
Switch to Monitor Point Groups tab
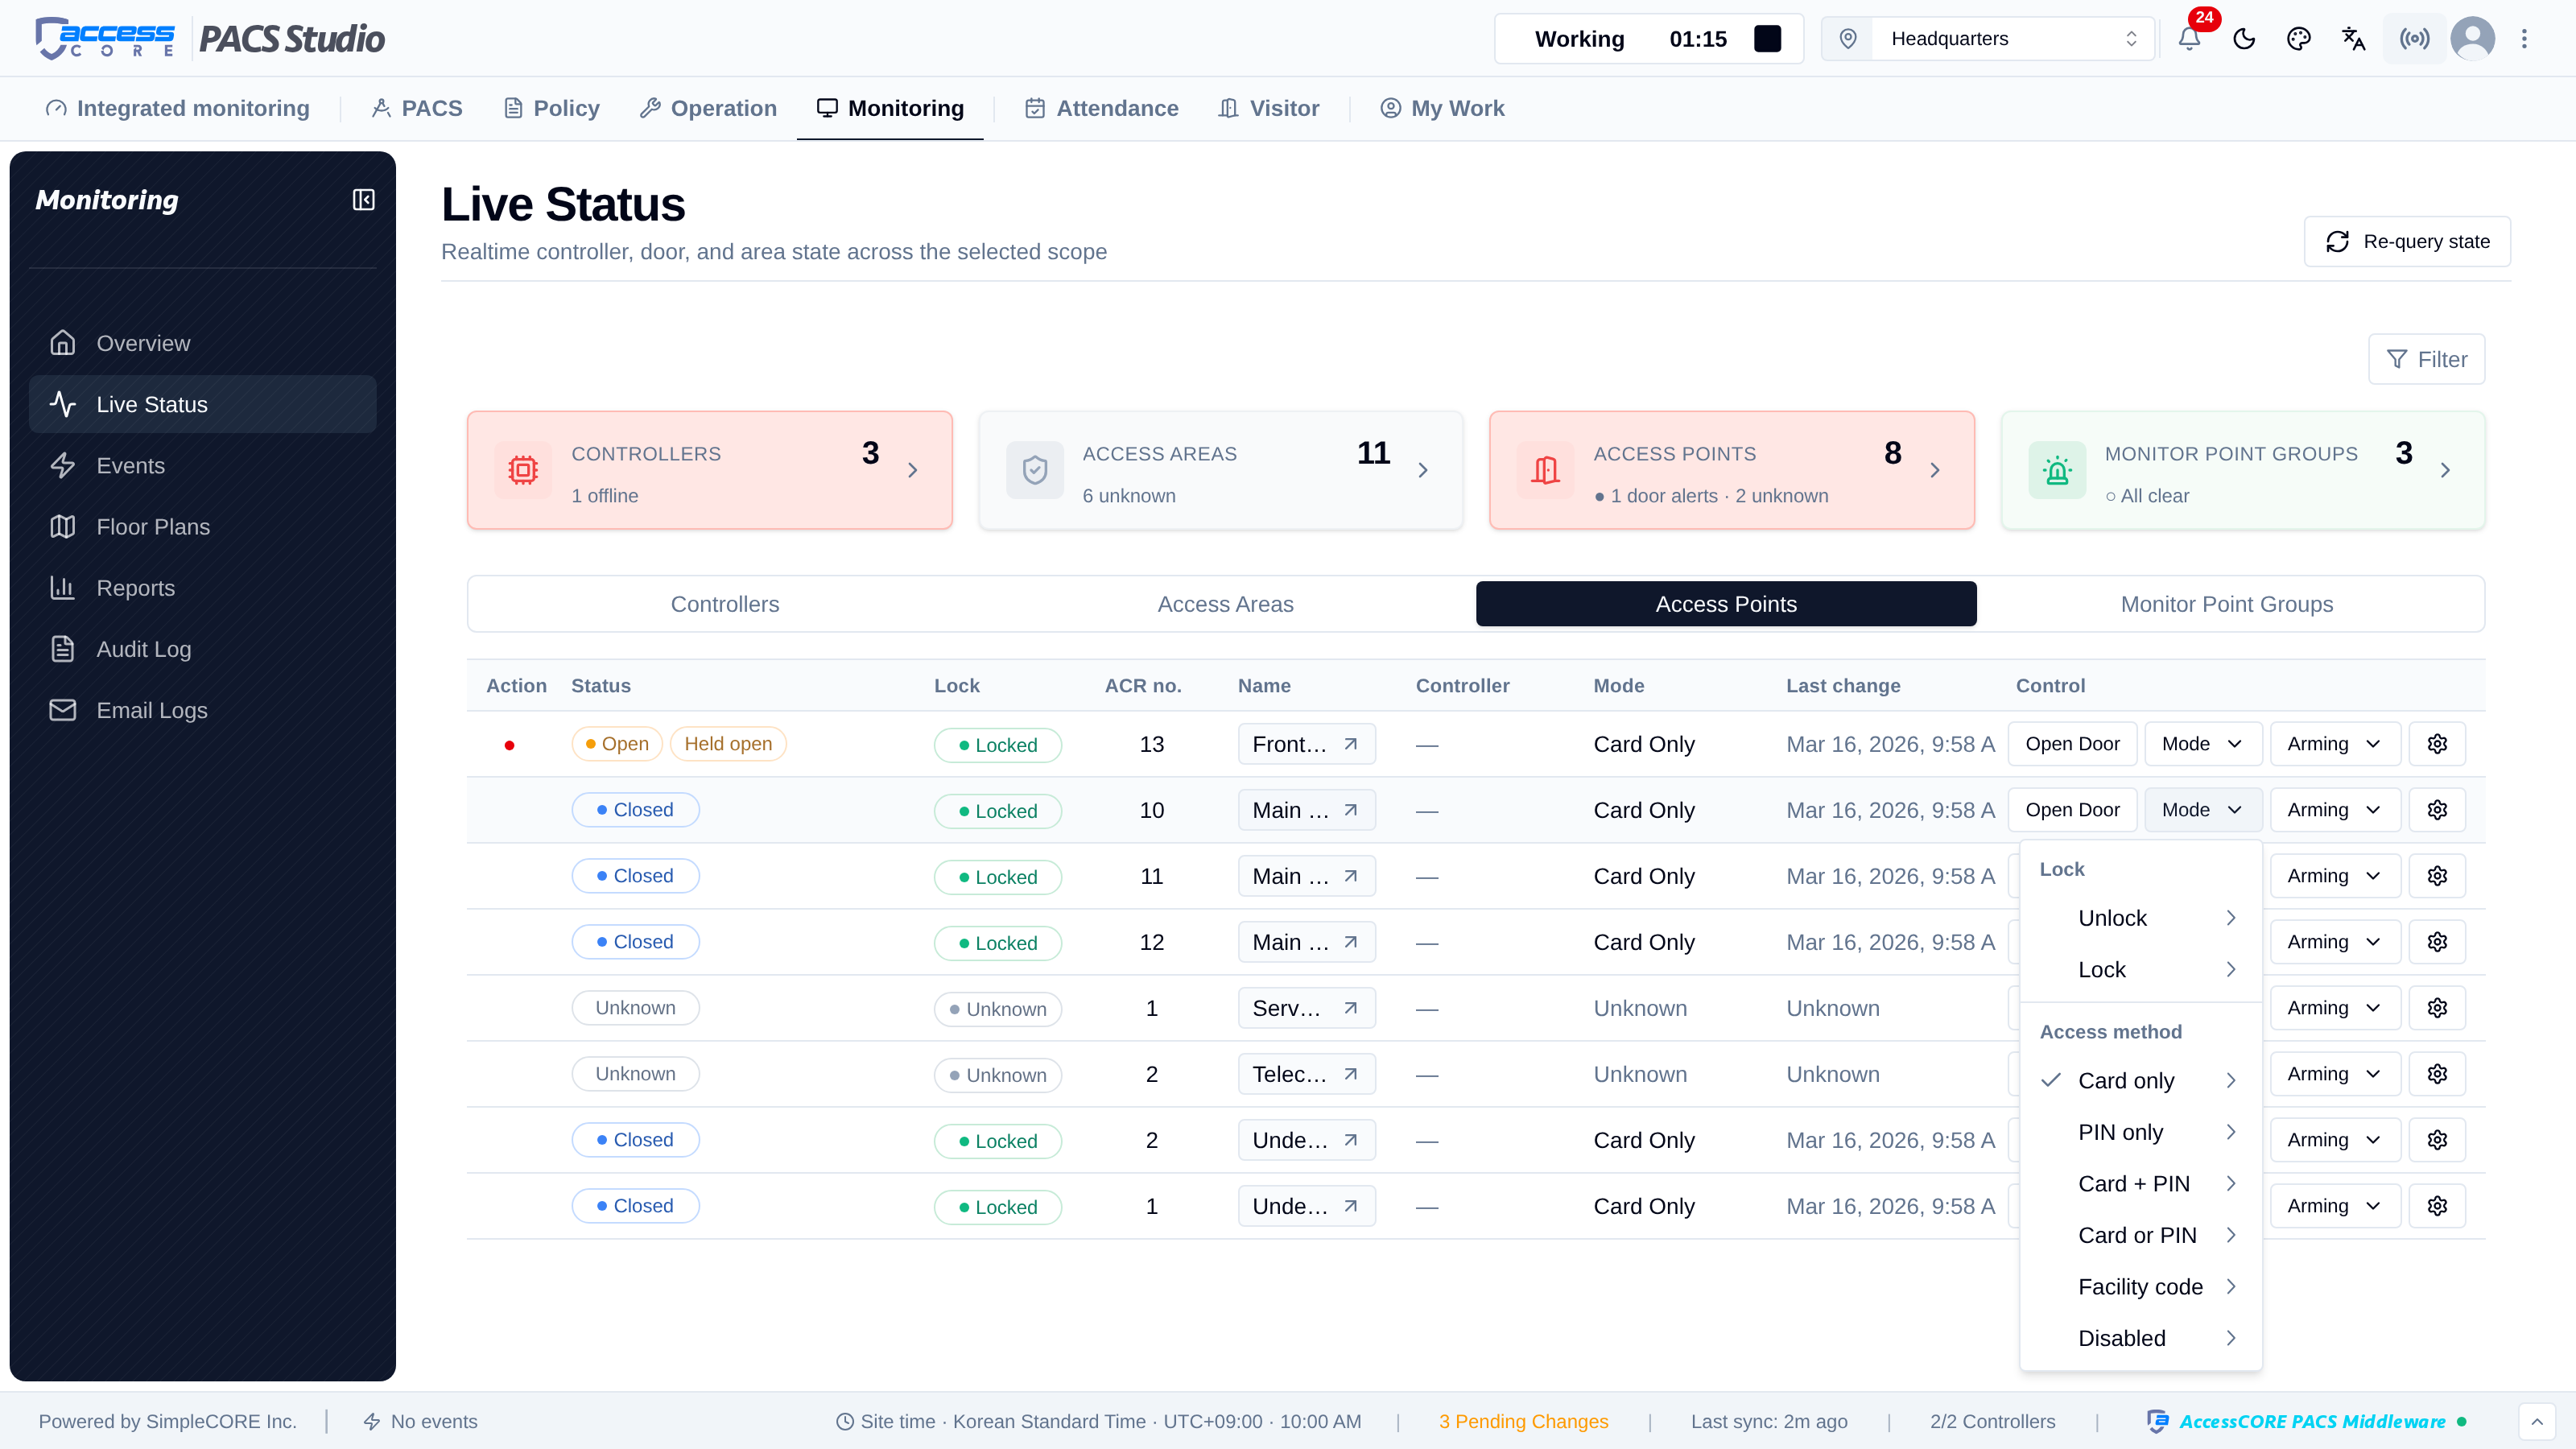click(2227, 604)
